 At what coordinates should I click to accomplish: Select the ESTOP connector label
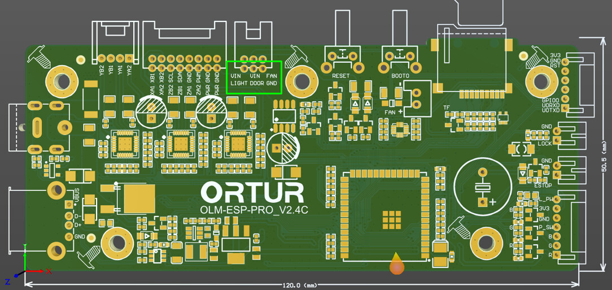click(x=543, y=185)
